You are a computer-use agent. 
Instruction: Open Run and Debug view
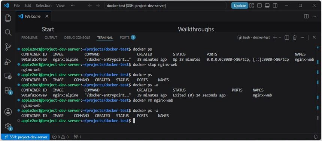(8, 61)
